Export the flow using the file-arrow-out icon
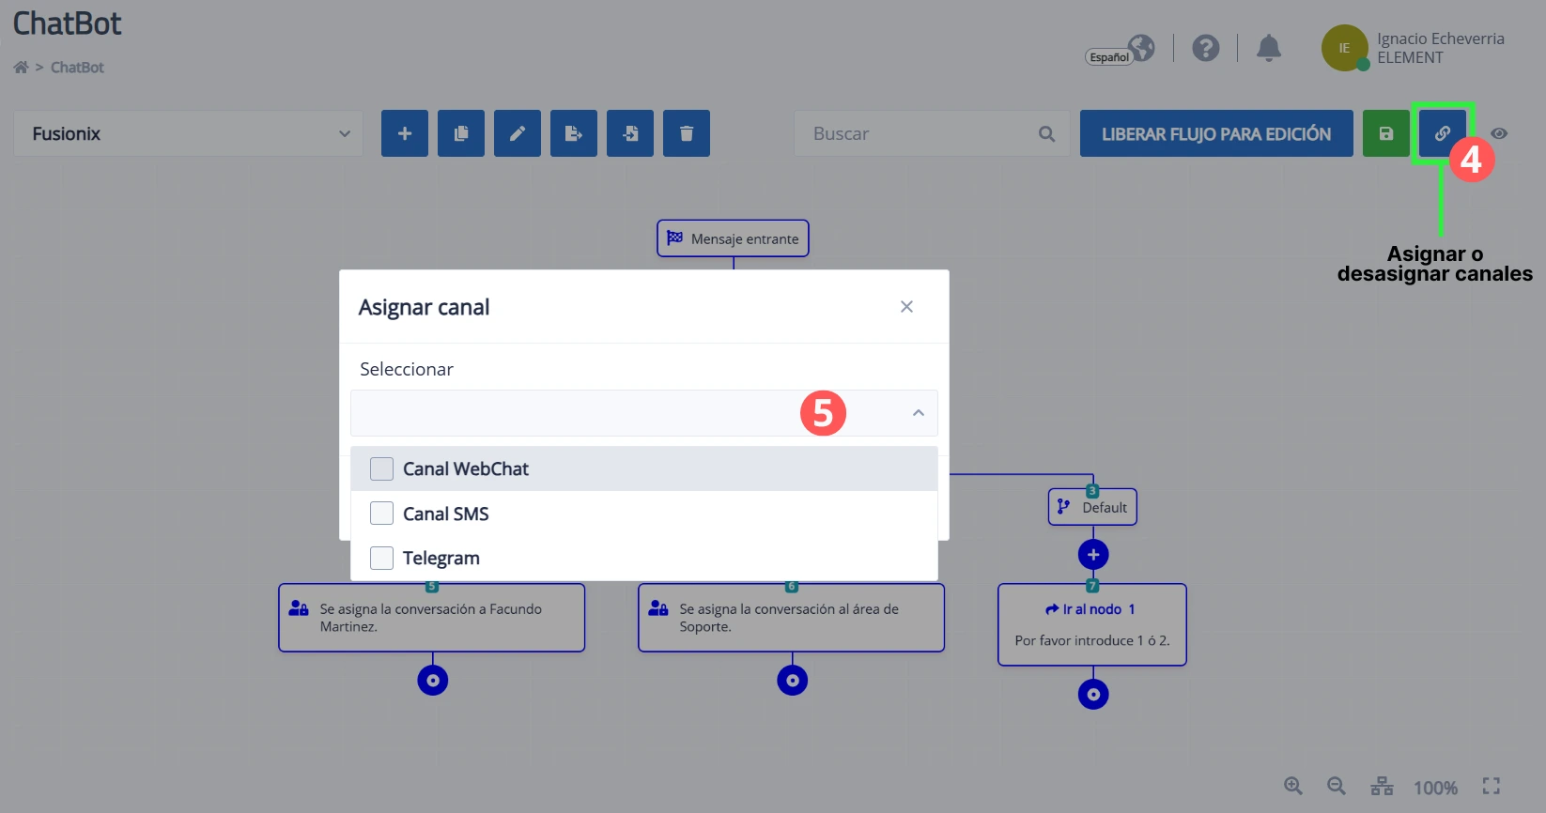This screenshot has height=813, width=1546. (x=574, y=133)
